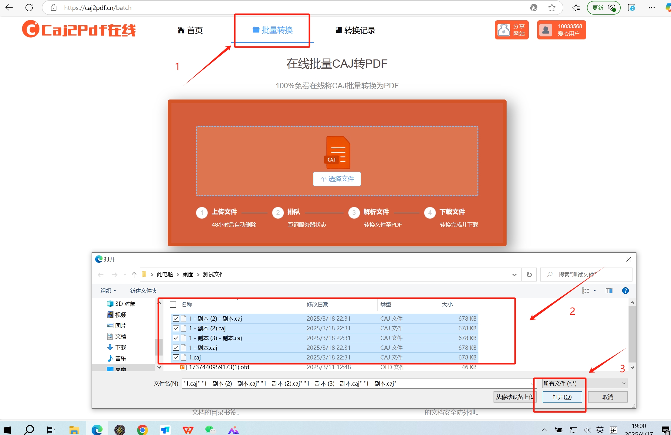Image resolution: width=671 pixels, height=435 pixels.
Task: Click the orange CAJ file icon
Action: point(337,153)
